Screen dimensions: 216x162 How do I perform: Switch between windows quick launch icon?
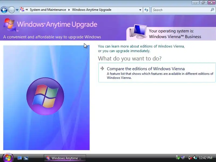26,158
